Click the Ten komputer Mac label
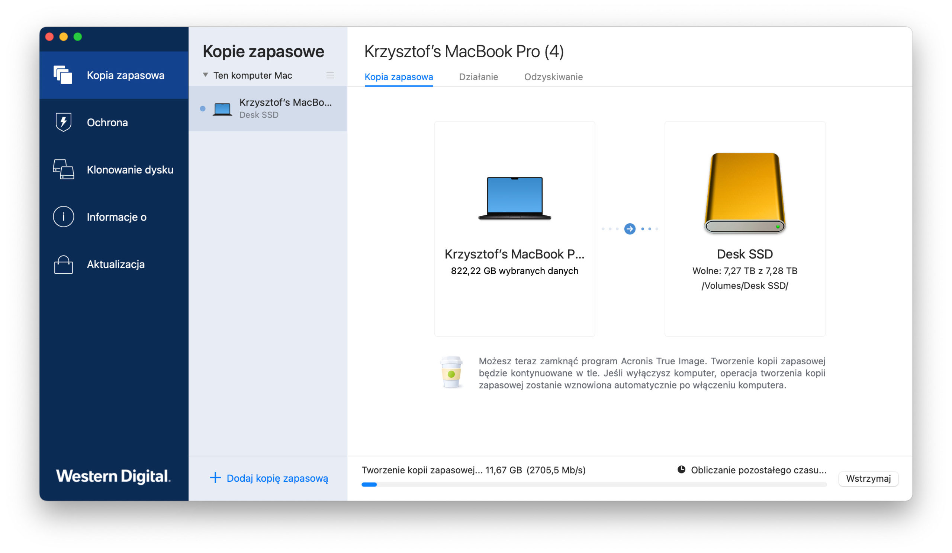The image size is (952, 553). 253,75
